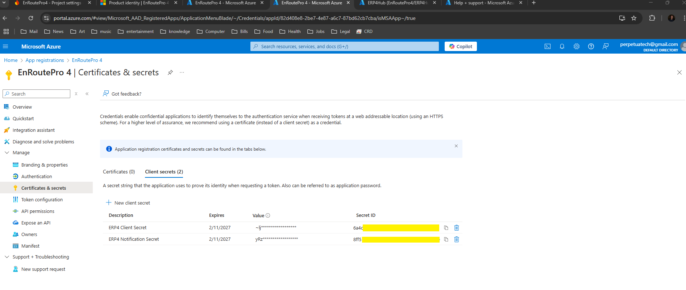
Task: Collapse the left navigation menu
Action: (87, 94)
